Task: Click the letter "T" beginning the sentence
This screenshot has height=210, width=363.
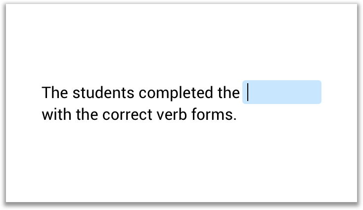Action: tap(46, 93)
